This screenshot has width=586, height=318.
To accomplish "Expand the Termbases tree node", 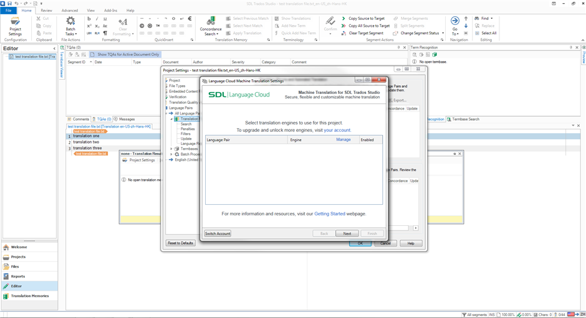I will (171, 149).
